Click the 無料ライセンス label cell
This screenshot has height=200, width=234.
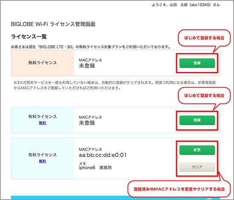pos(43,63)
